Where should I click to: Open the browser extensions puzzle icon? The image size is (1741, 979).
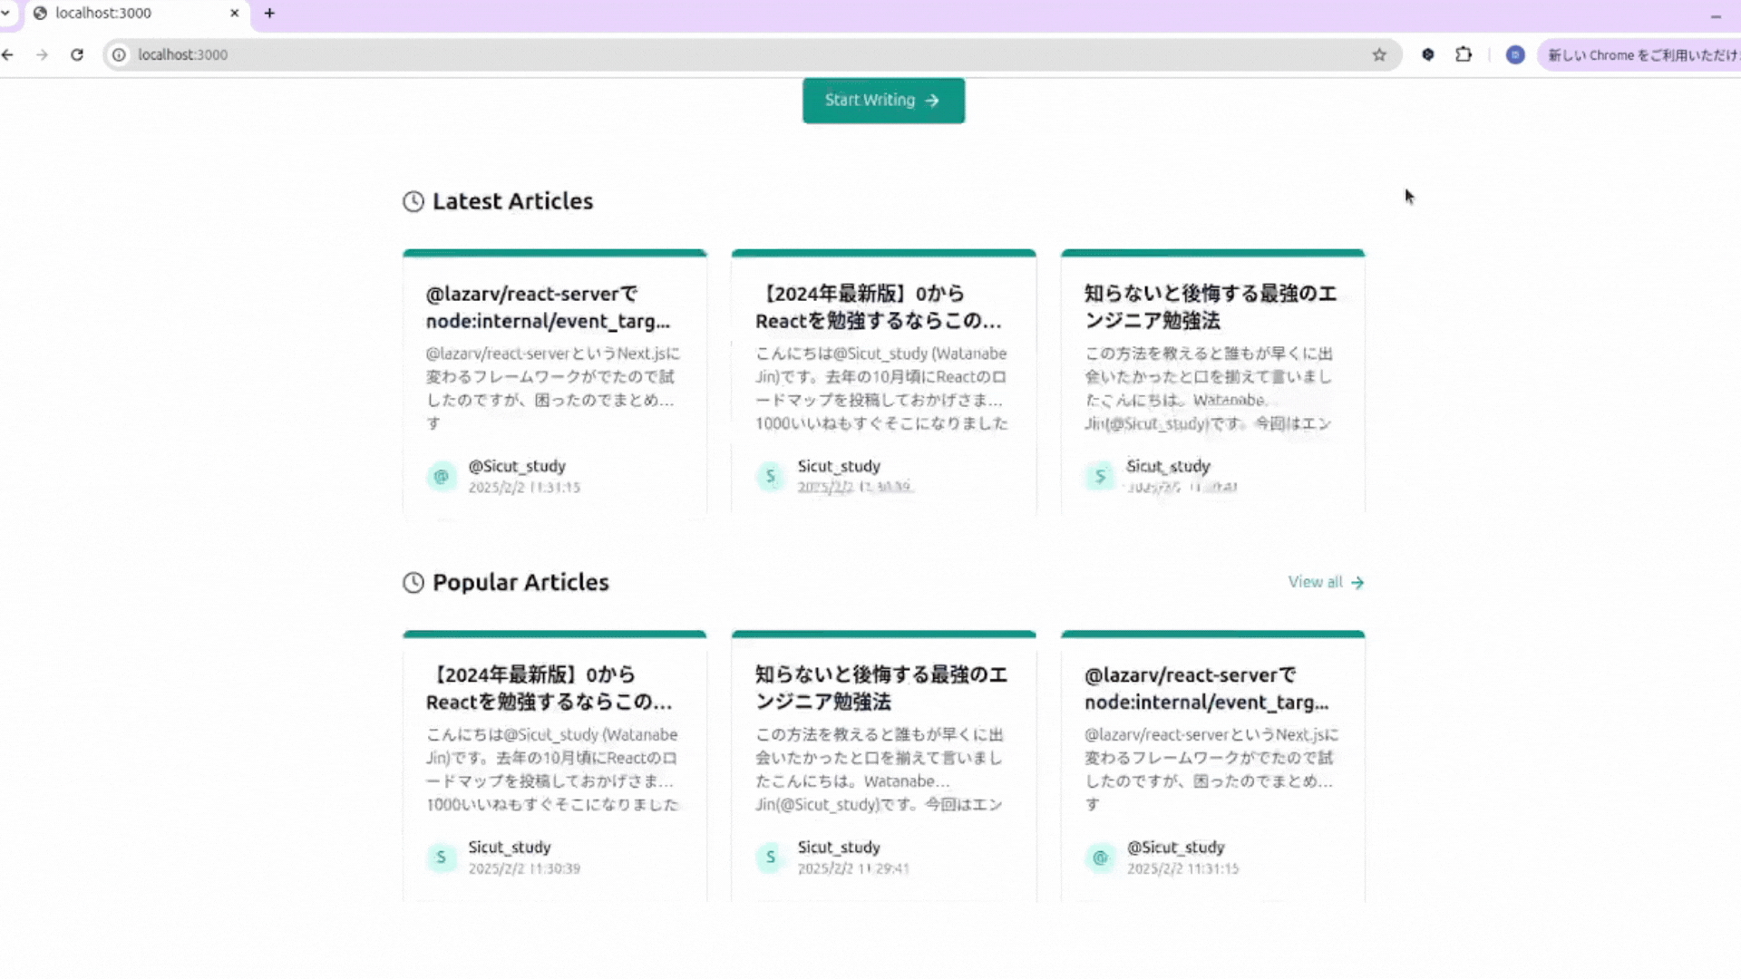pos(1463,54)
